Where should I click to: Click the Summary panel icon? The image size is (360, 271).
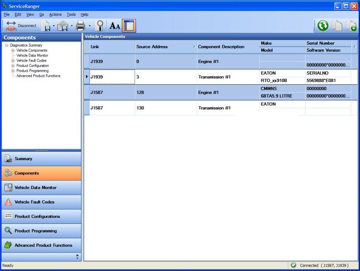pos(8,159)
